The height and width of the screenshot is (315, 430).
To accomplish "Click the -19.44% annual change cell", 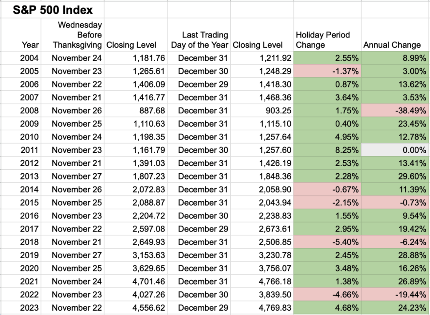I will (x=395, y=295).
